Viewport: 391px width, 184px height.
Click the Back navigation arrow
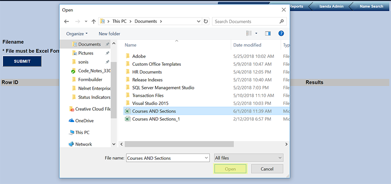tap(66, 21)
